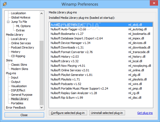Select Nullsoft Portable Music Player Support v2.24
The image size is (160, 122).
102,88
